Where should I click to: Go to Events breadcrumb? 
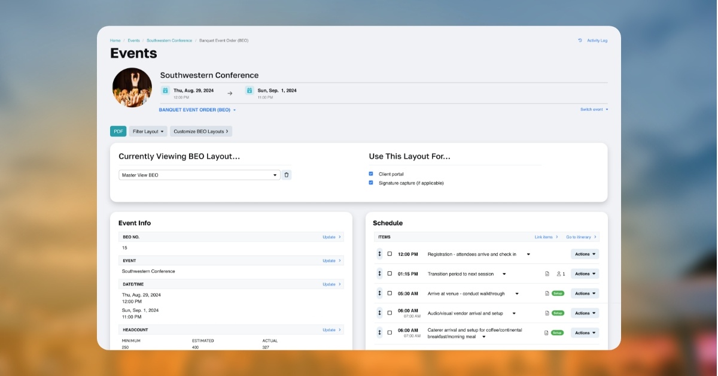[x=133, y=41]
